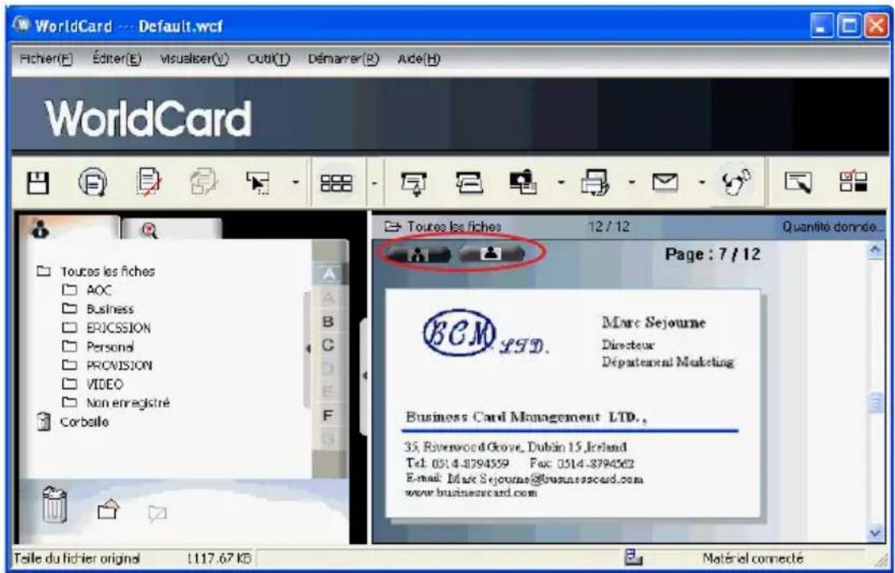This screenshot has height=573, width=895.
Task: Open the Visualiser menu
Action: pos(194,59)
